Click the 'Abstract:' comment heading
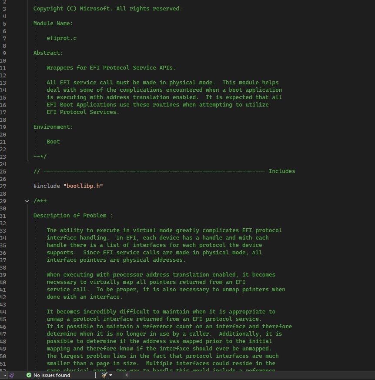The image size is (375, 380). click(x=48, y=53)
